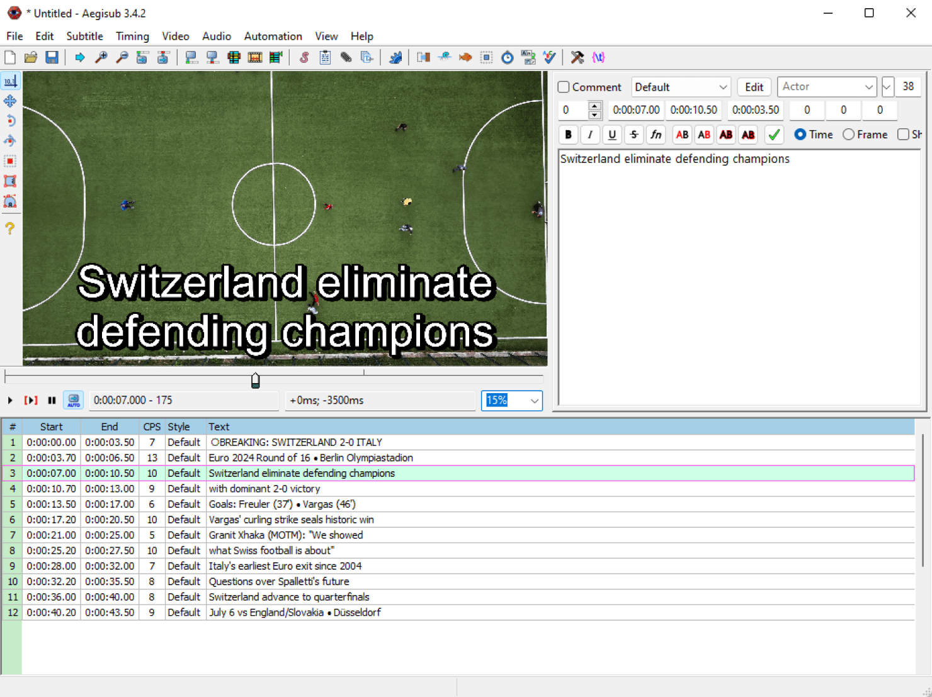Commit changes with the green checkmark
Image resolution: width=932 pixels, height=697 pixels.
(x=774, y=135)
